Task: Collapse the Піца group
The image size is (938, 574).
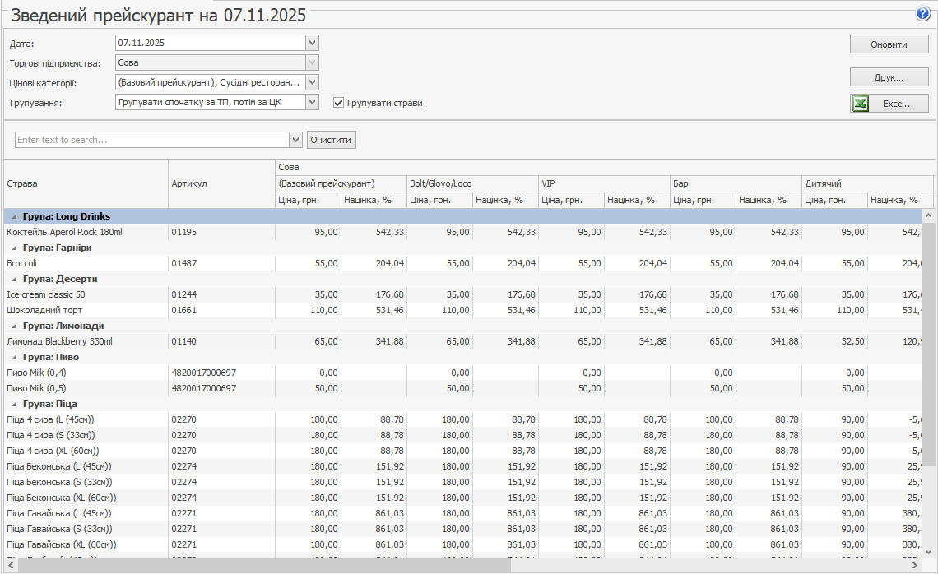Action: pos(15,404)
